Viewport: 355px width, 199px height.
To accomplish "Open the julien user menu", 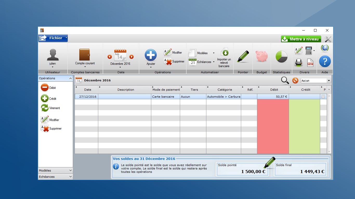I will coord(53,56).
